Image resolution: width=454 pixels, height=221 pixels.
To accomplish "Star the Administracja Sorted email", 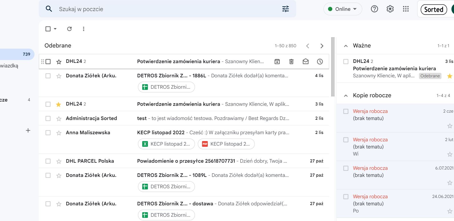I will (x=59, y=119).
